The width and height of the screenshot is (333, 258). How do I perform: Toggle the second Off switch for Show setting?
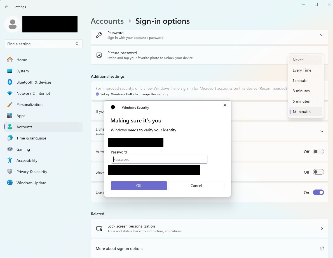[318, 172]
